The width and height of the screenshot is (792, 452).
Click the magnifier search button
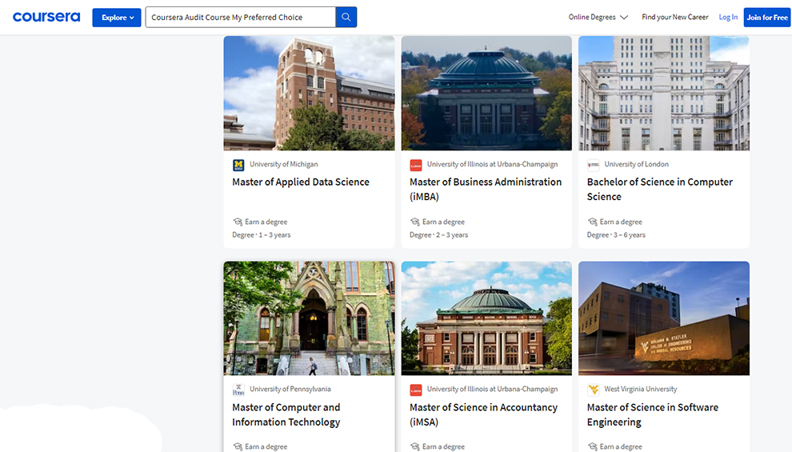[346, 17]
